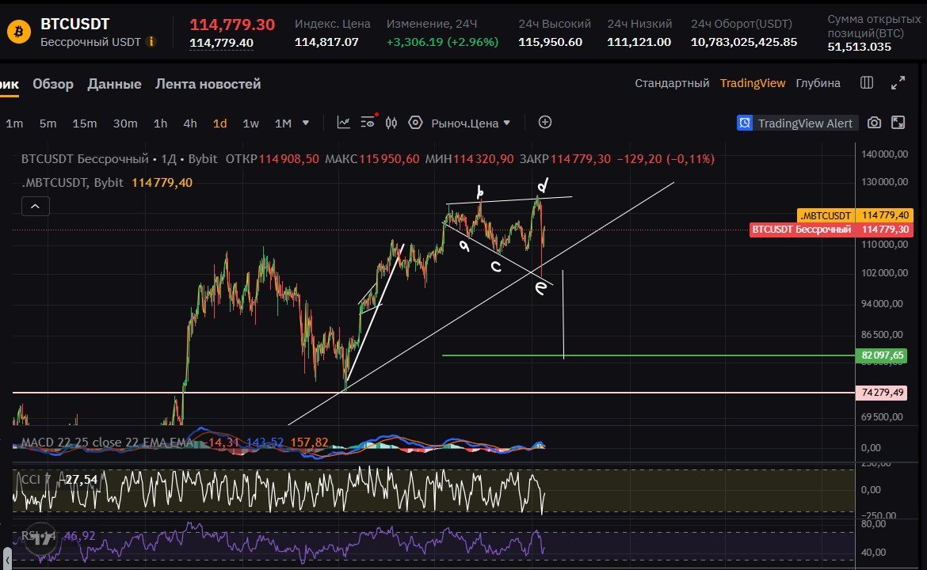Open the extra timeframes dropdown arrow
The height and width of the screenshot is (570, 927).
point(306,123)
